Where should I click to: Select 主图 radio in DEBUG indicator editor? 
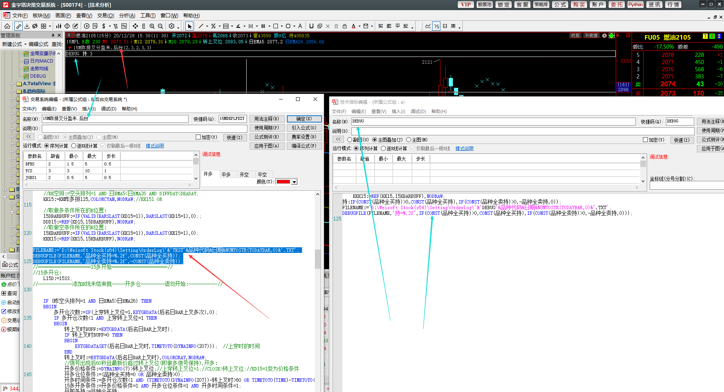[408, 140]
